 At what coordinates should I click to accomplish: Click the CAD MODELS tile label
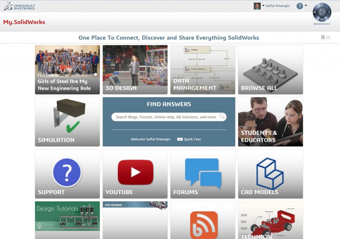(260, 192)
